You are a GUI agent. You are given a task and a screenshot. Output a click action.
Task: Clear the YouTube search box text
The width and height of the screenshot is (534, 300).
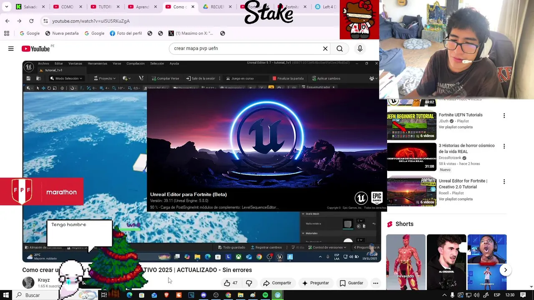pos(325,49)
